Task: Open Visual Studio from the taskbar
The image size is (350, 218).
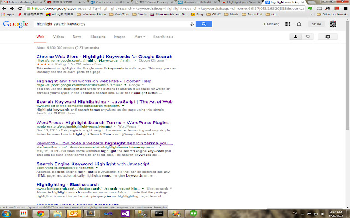Action: (125, 214)
